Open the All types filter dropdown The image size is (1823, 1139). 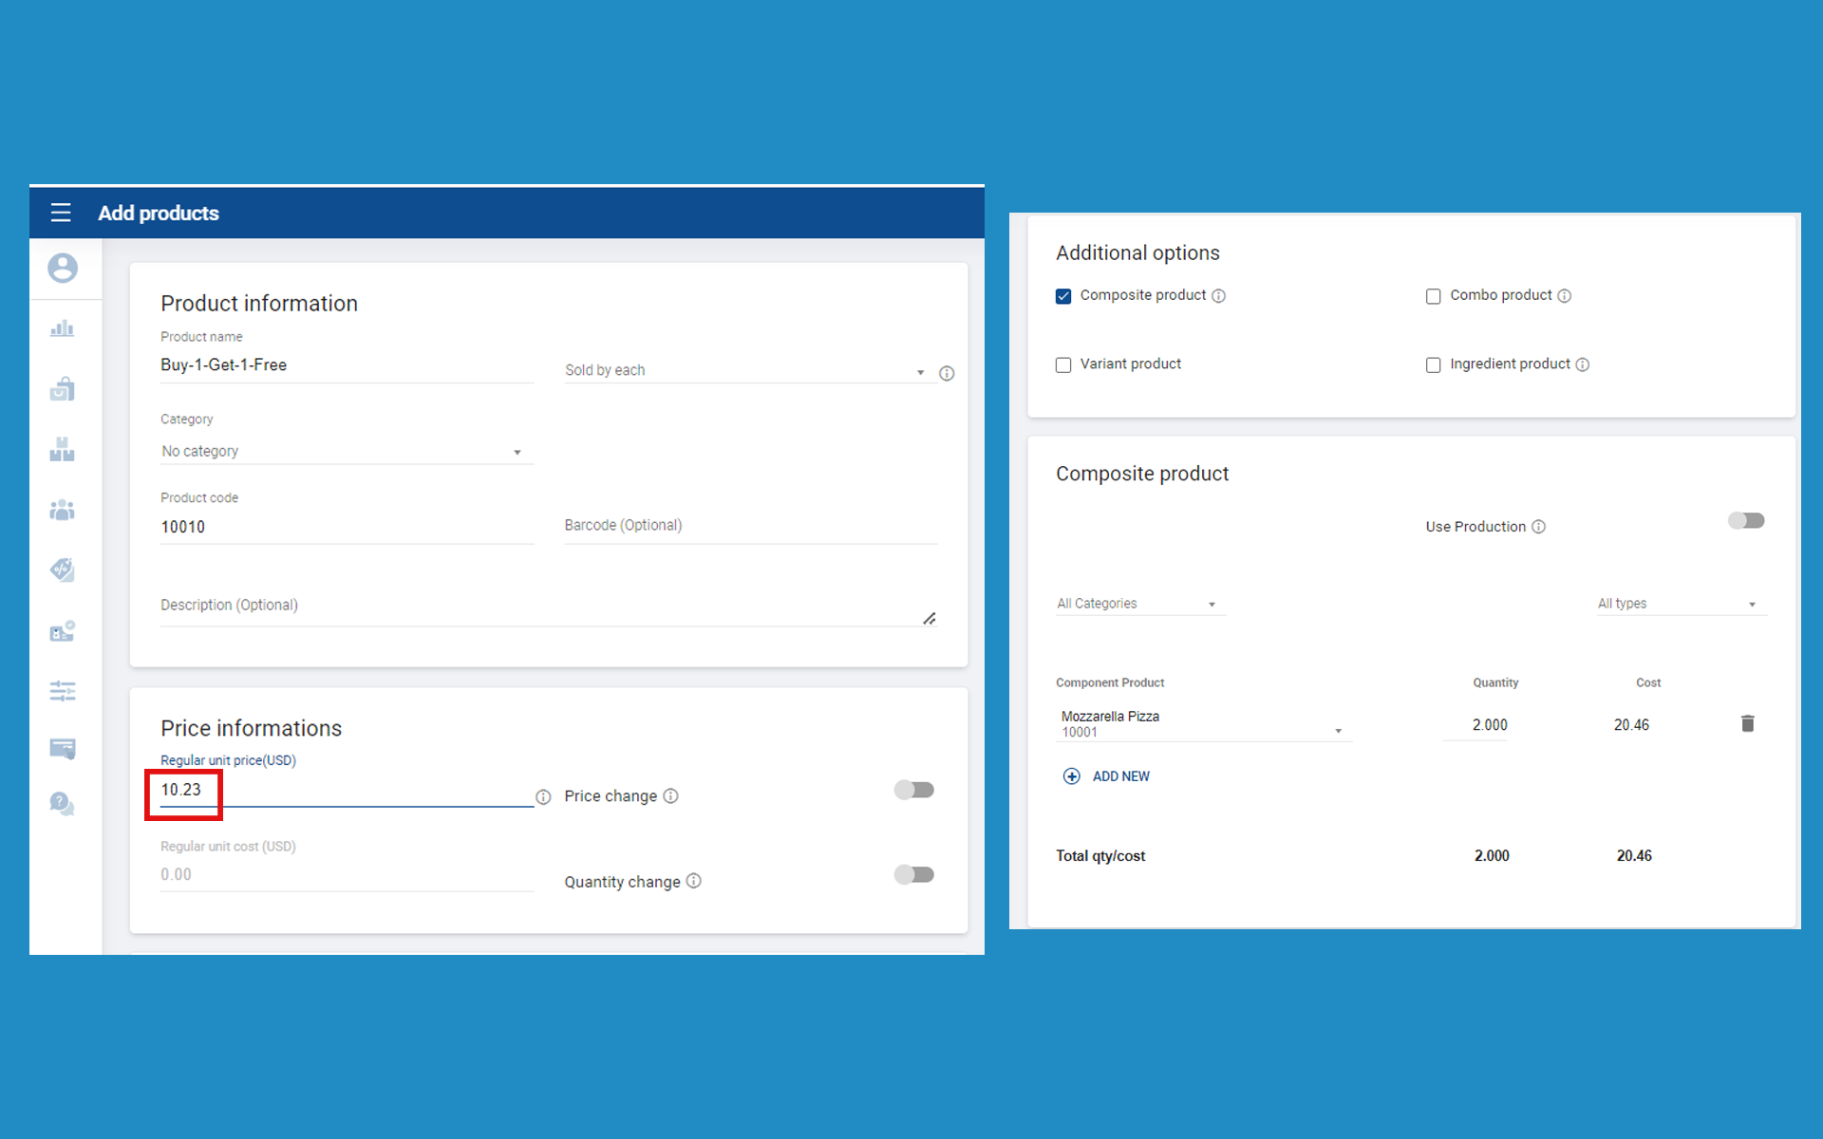(x=1678, y=604)
